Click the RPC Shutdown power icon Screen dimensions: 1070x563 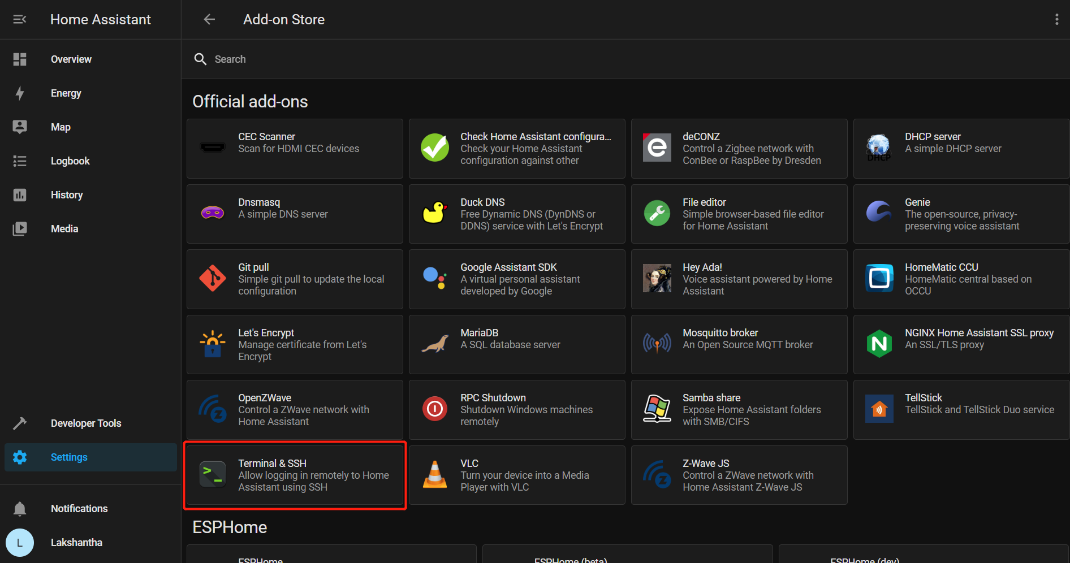tap(435, 409)
